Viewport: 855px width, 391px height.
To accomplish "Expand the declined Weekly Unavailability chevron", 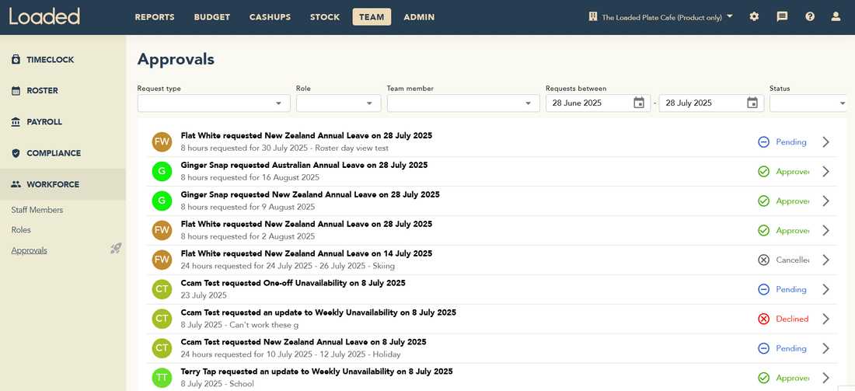I will (826, 319).
